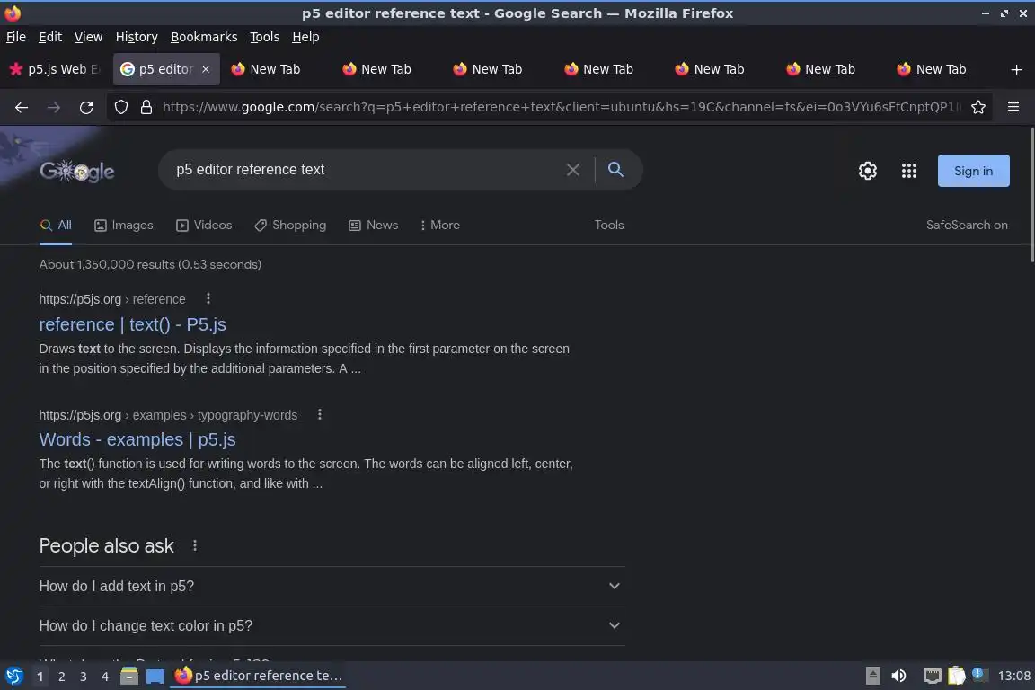Viewport: 1035px width, 690px height.
Task: Click the page vertical scrollbar
Action: pos(1031,195)
